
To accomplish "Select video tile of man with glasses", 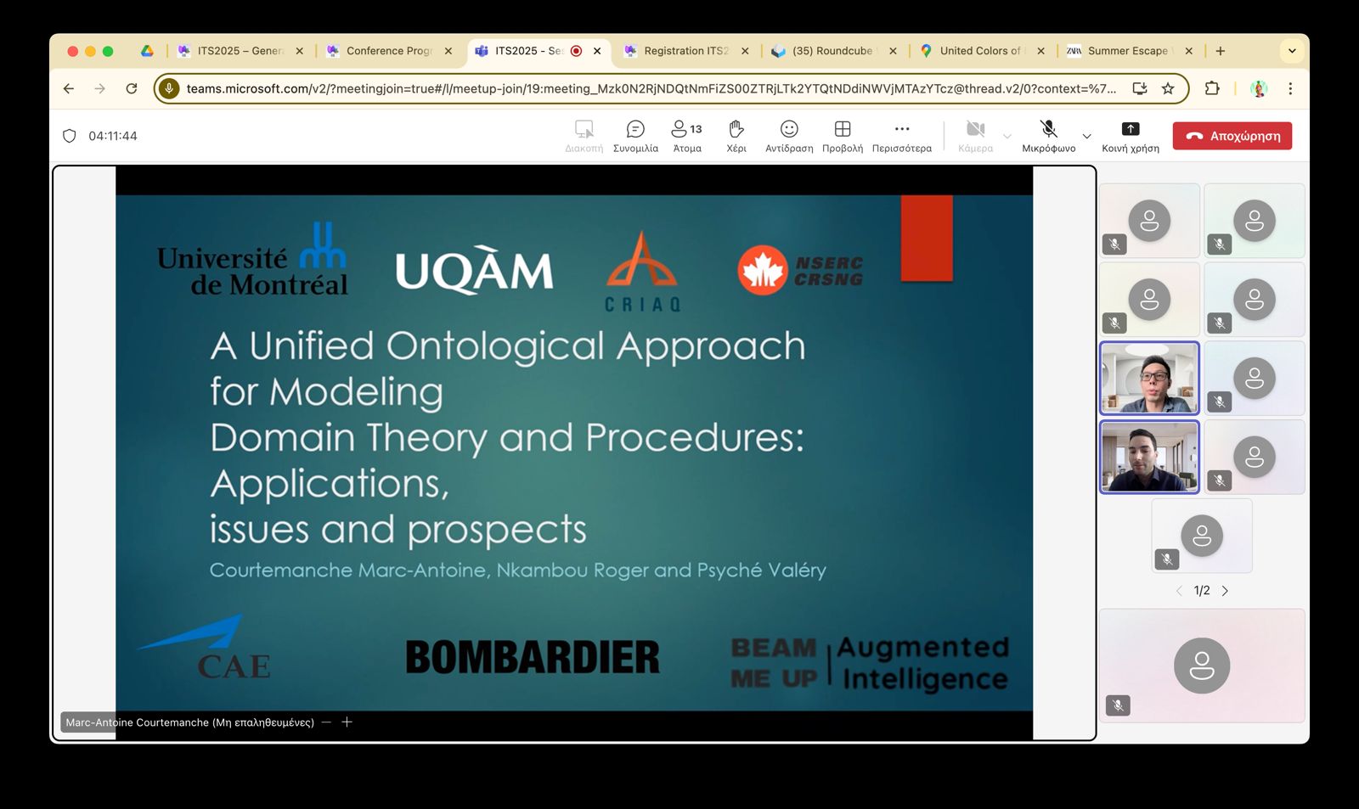I will 1149,378.
